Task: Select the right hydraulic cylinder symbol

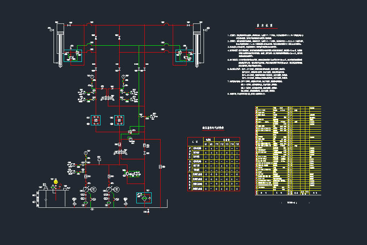Action: 197,42
